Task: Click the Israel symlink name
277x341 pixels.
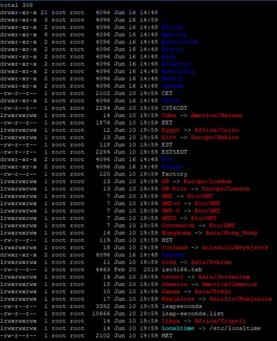Action: pyautogui.click(x=172, y=277)
